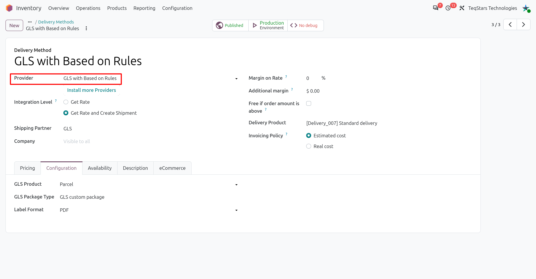Viewport: 536px width, 279px height.
Task: Click the New button
Action: coord(14,25)
